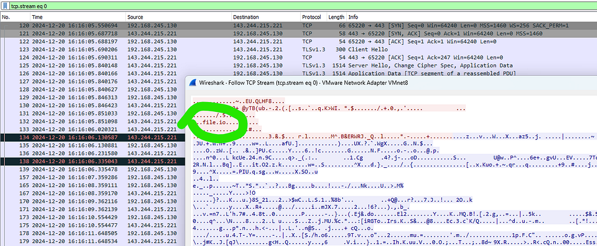The width and height of the screenshot is (597, 246).
Task: Select packet 129 in the list
Action: click(x=92, y=97)
